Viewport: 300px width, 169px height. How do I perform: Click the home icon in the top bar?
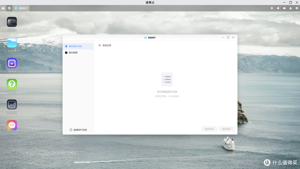[x=3, y=8]
